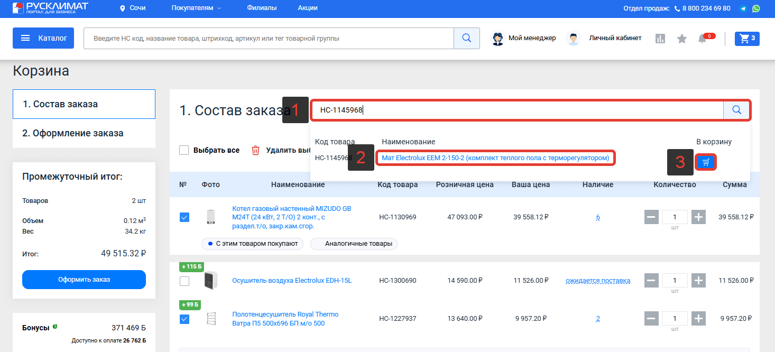Click the quick-add search magnifier button
Viewport: 775px width, 352px height.
point(737,110)
